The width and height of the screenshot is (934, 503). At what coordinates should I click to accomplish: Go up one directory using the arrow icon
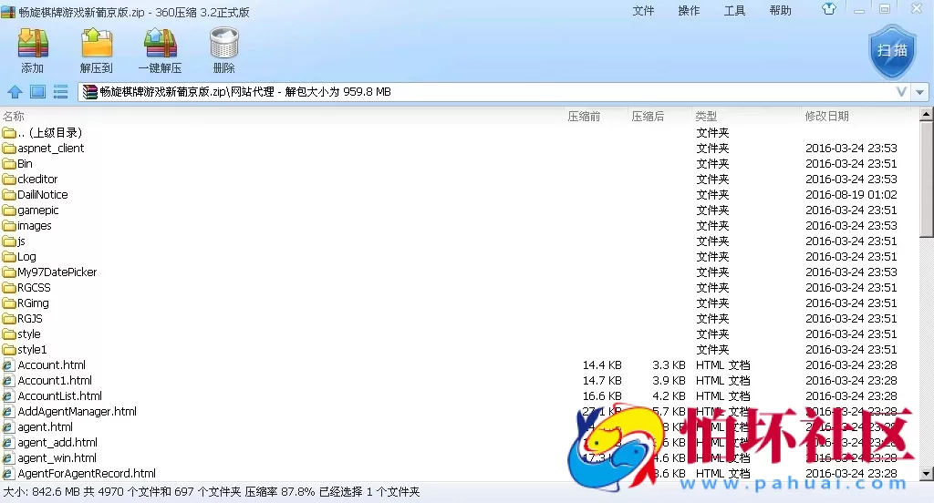[x=15, y=92]
